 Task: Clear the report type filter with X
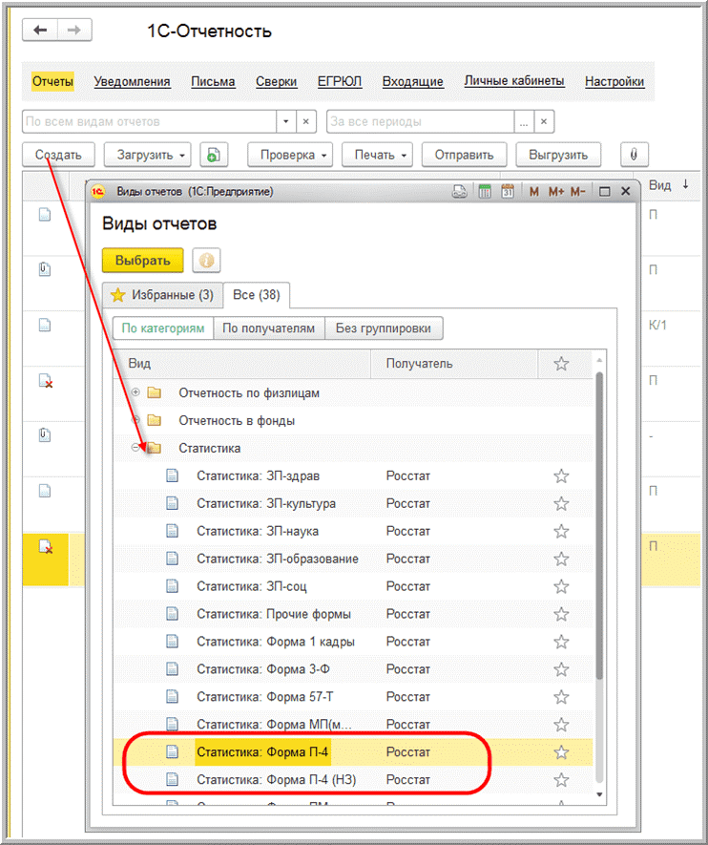click(x=306, y=122)
